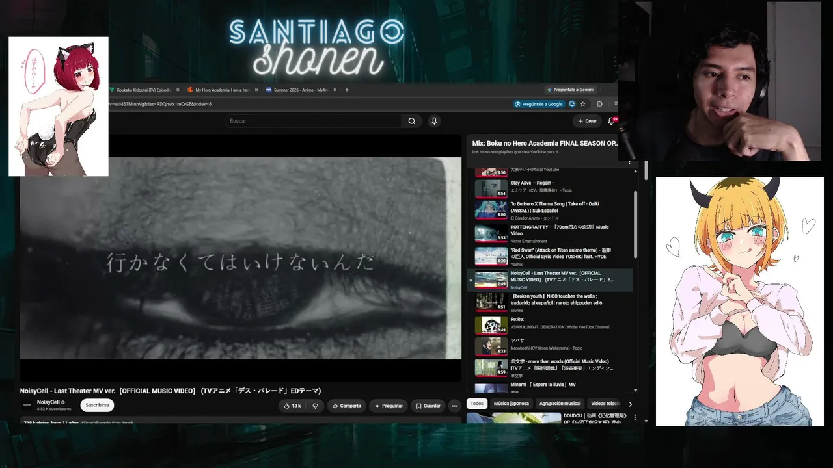Open options for DOUDOU recommended video
833x468 pixels.
pos(635,417)
